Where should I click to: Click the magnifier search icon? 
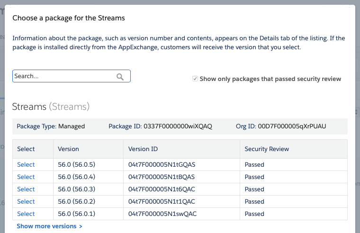(120, 77)
